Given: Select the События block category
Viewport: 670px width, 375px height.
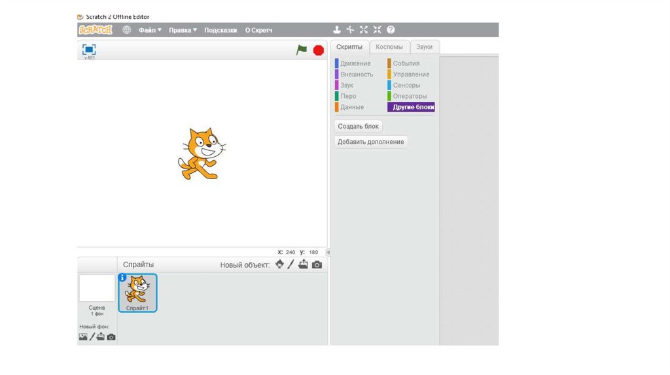Looking at the screenshot, I should (404, 63).
